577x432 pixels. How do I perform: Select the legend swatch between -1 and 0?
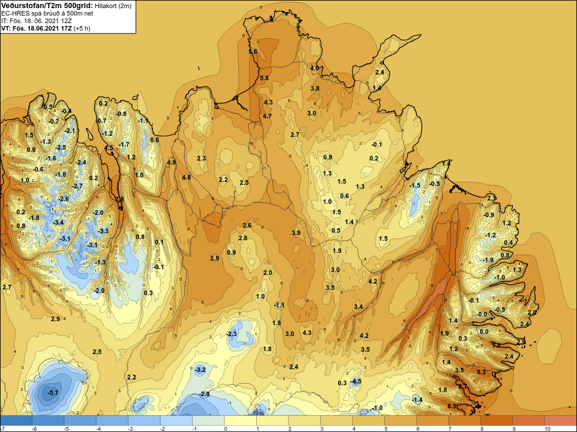(x=208, y=420)
